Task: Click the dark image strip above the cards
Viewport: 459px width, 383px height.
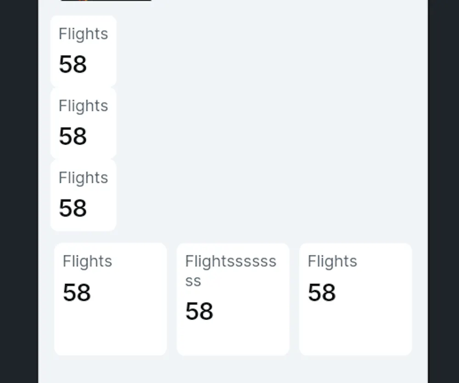Action: pyautogui.click(x=106, y=0)
